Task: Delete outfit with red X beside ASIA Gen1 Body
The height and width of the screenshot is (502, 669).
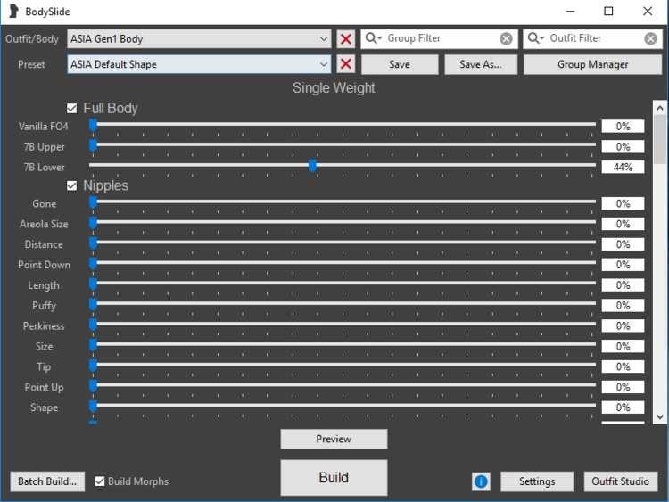Action: coord(346,39)
